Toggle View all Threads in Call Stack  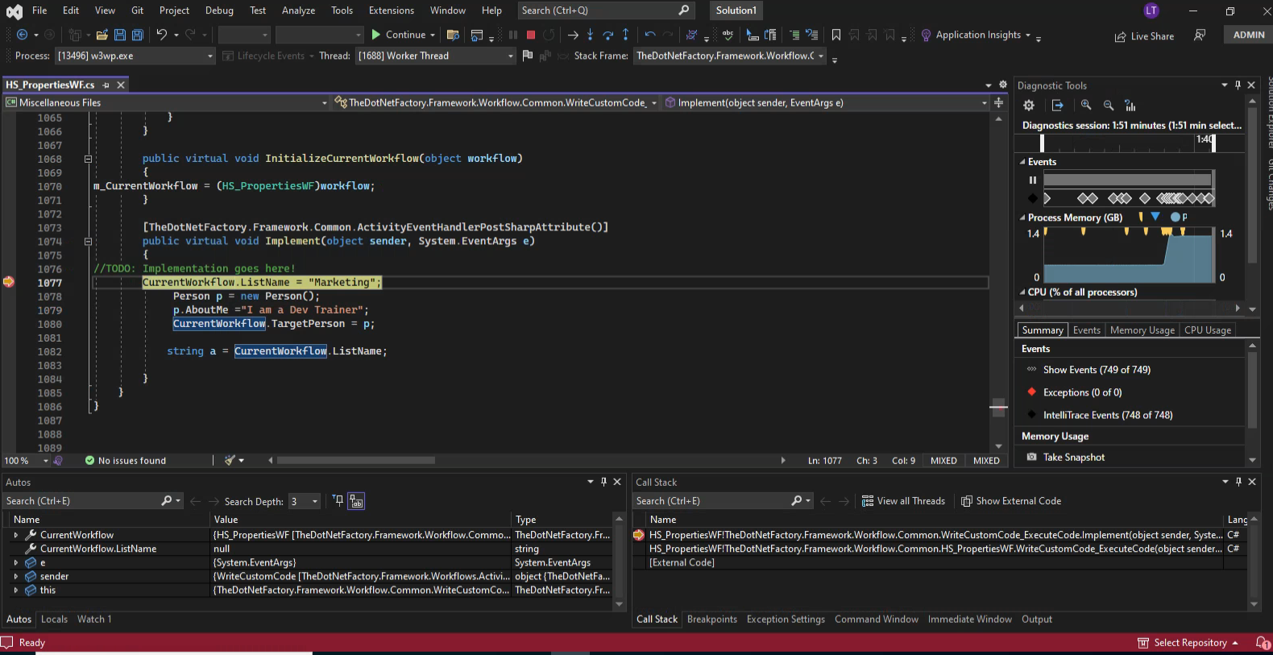(x=903, y=501)
